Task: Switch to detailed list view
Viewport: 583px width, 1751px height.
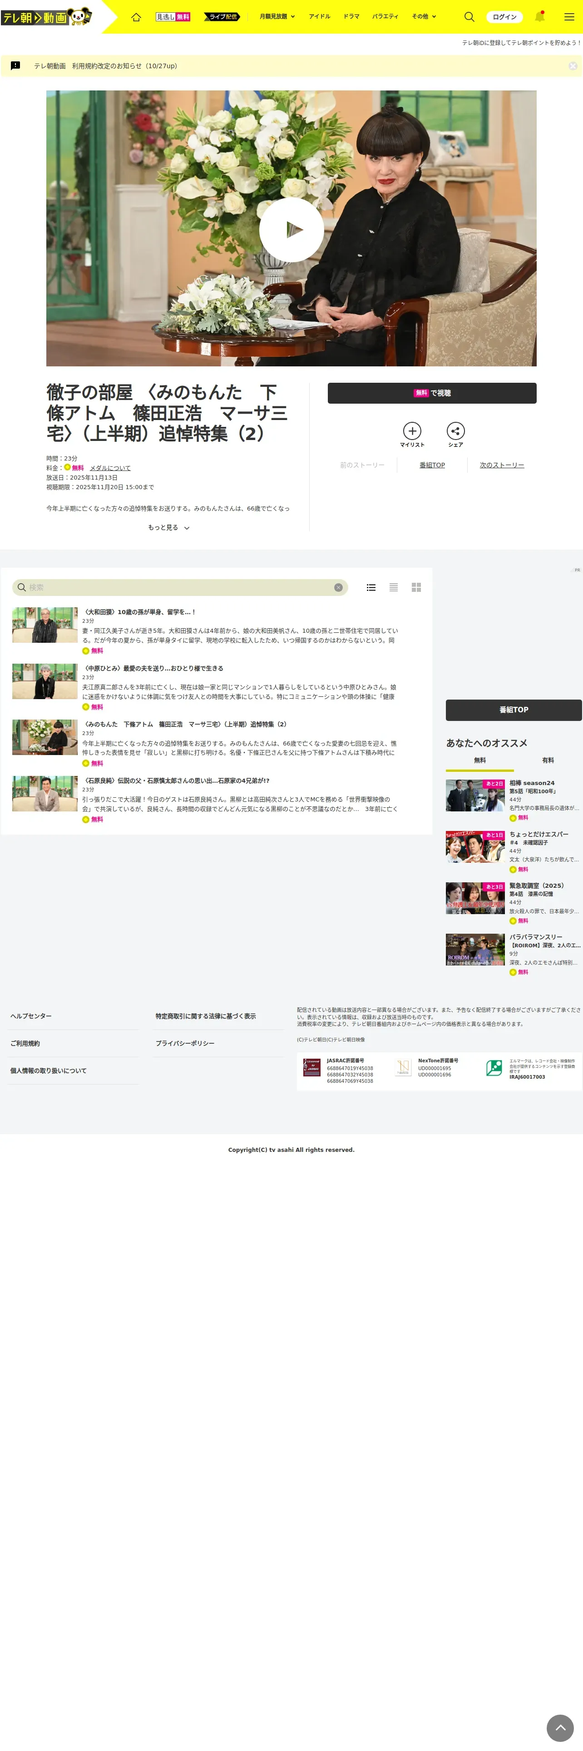Action: click(371, 587)
